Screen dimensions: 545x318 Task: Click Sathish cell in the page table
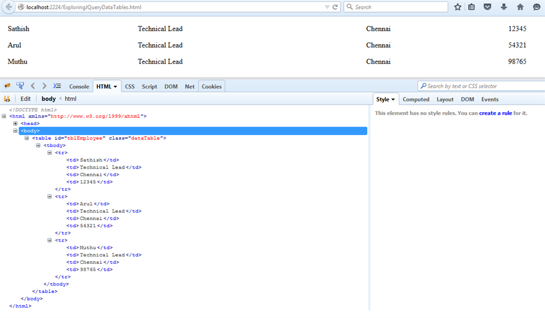[19, 29]
